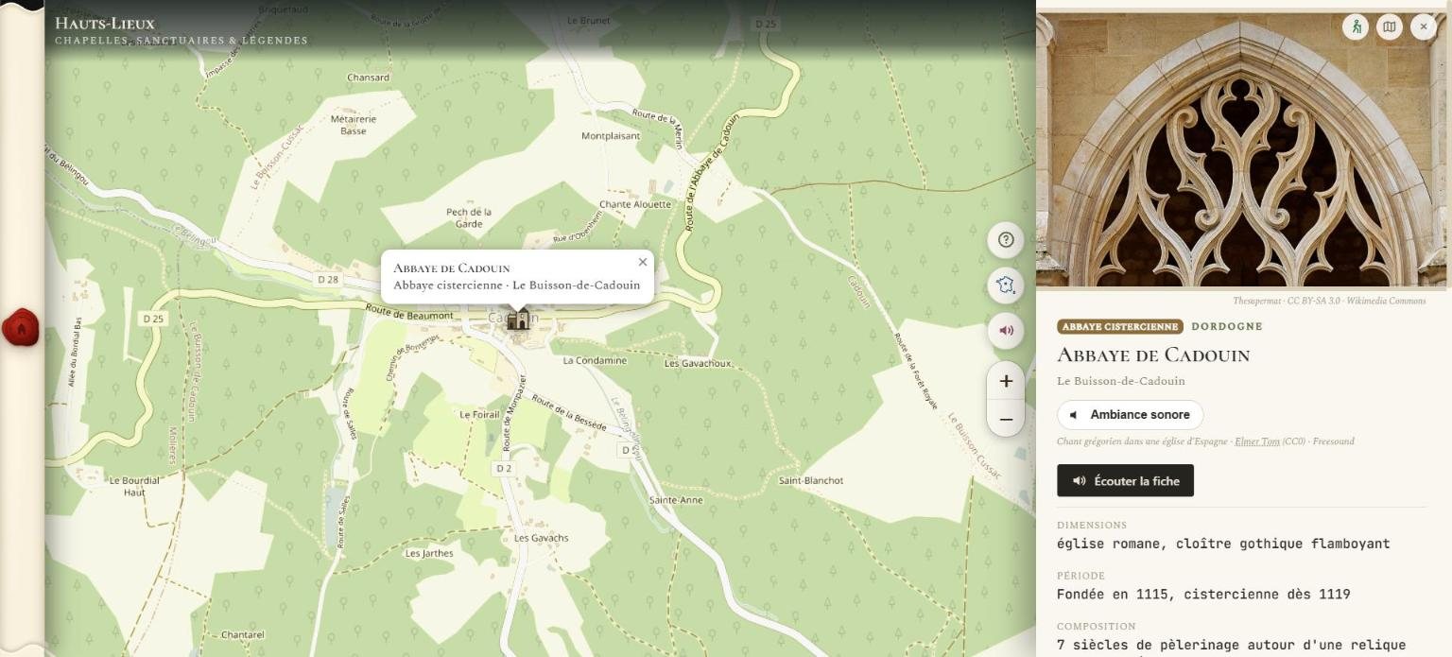Click the Montplaisant place label on map

click(x=611, y=136)
